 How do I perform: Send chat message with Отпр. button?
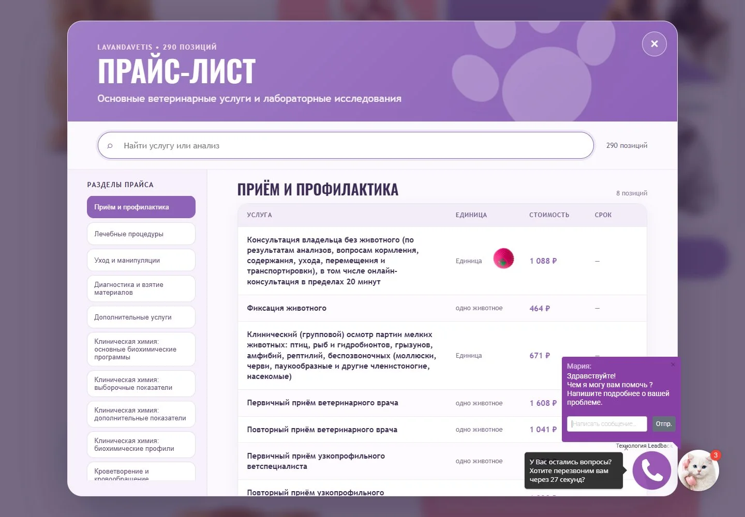click(664, 424)
